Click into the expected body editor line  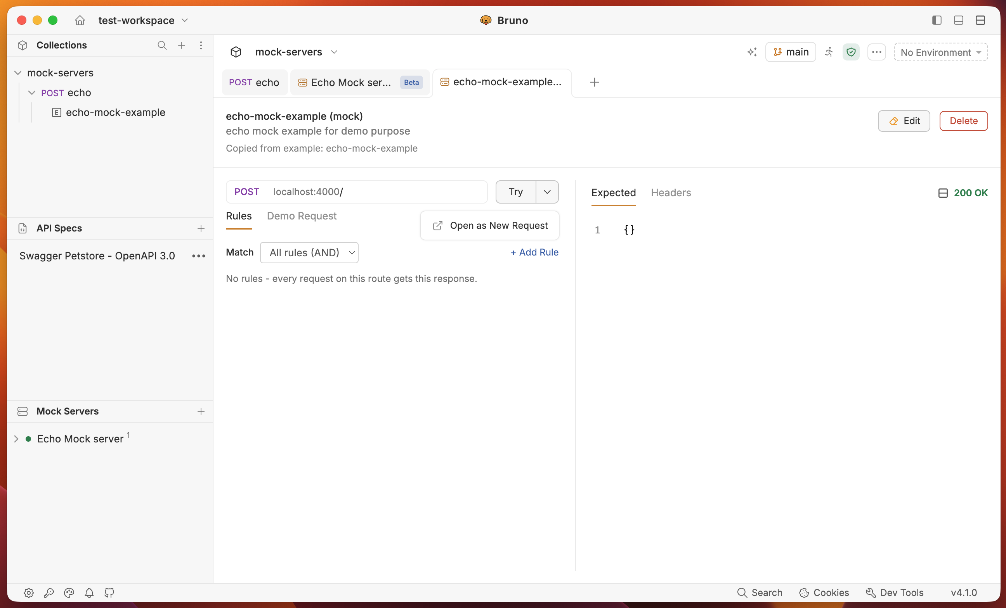tap(629, 230)
